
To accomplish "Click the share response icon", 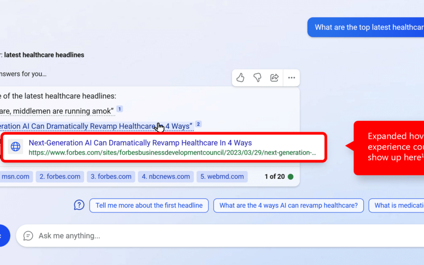I will click(274, 78).
